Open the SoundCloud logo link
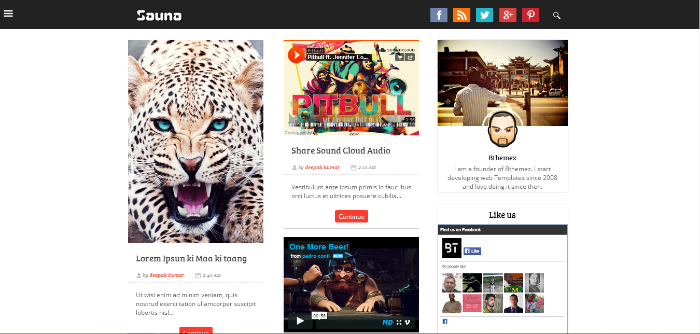 tap(398, 50)
